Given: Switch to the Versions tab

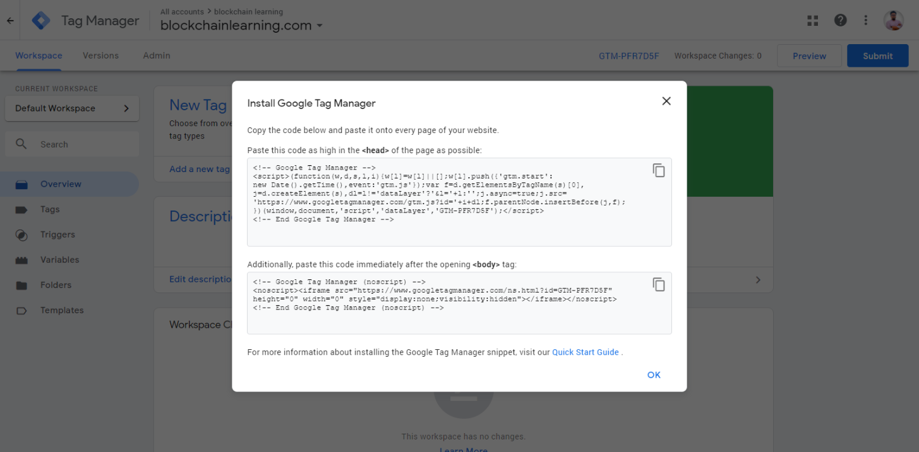Looking at the screenshot, I should (100, 55).
